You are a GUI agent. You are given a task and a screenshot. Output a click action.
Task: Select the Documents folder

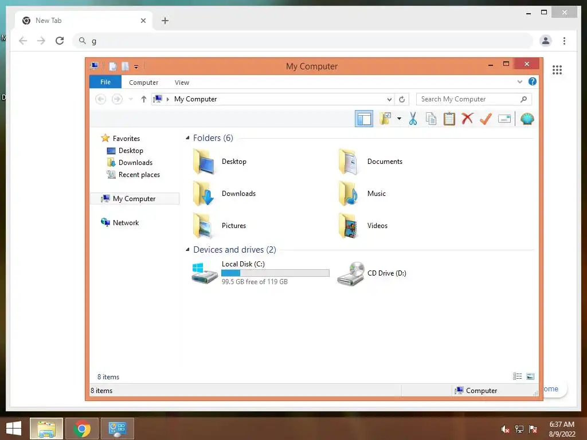coord(370,162)
